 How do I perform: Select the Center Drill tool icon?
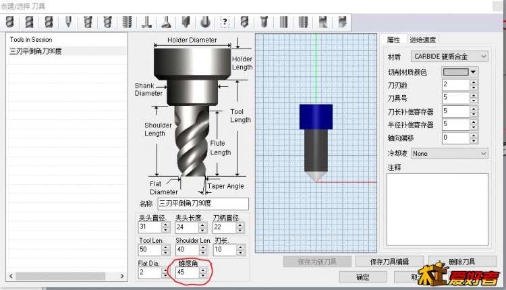pyautogui.click(x=264, y=22)
